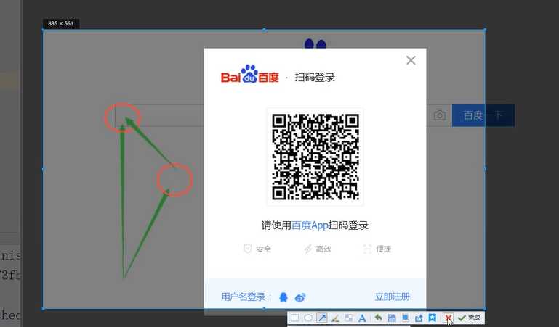Click the Baidu logo in dialog
Screen dimensions: 559x327
(249, 74)
